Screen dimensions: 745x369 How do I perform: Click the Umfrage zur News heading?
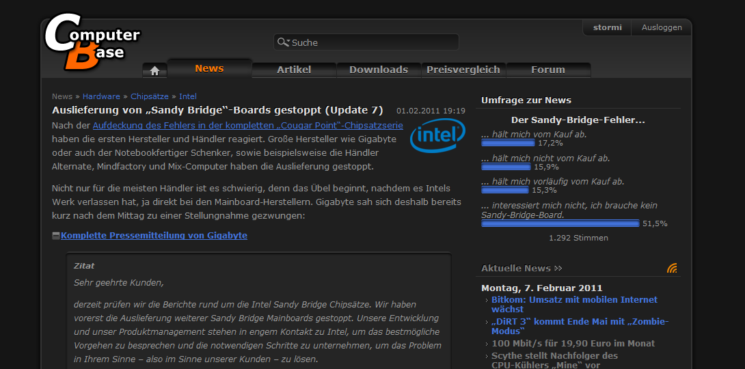tap(526, 100)
